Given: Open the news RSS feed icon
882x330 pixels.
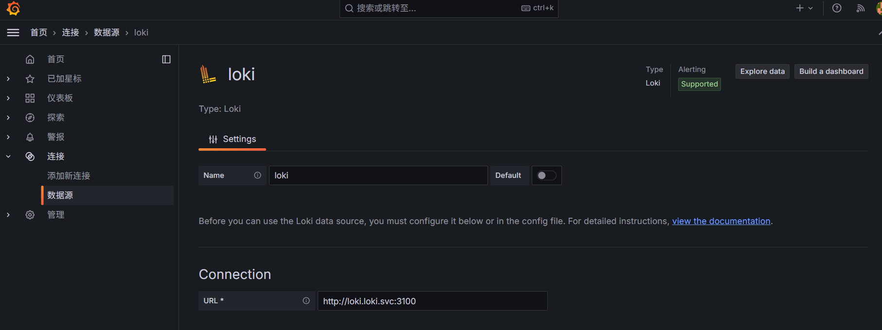Looking at the screenshot, I should coord(861,8).
